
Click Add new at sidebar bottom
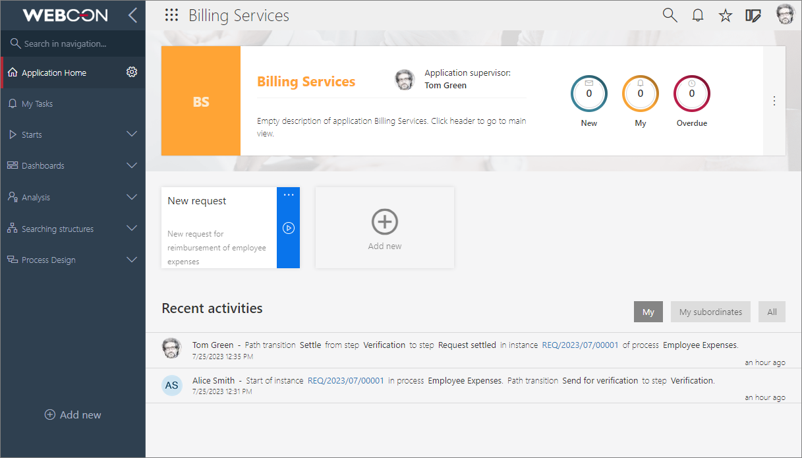coord(72,415)
